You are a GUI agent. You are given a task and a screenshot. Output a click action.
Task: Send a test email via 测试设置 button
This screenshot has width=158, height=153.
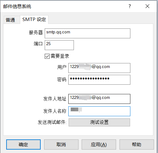coord(99,122)
